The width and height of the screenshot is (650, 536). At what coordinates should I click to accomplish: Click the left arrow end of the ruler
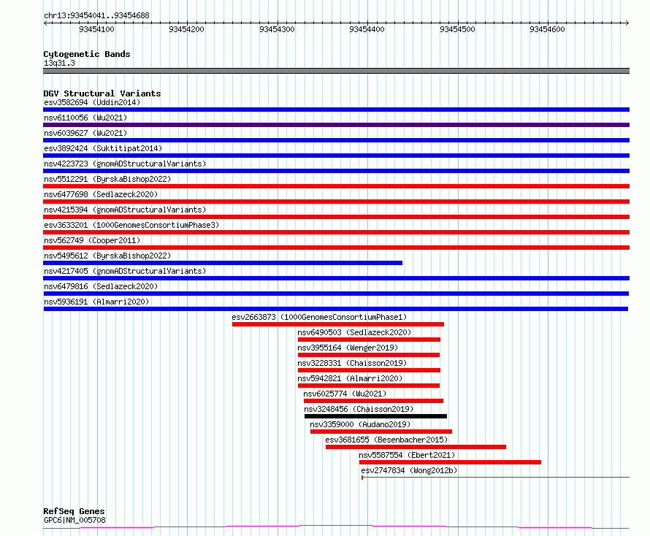click(x=45, y=23)
